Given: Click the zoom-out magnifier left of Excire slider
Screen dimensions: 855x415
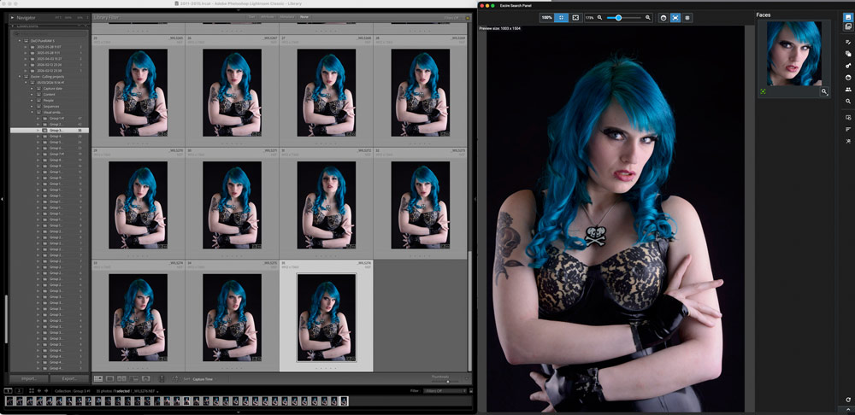Looking at the screenshot, I should [x=600, y=18].
